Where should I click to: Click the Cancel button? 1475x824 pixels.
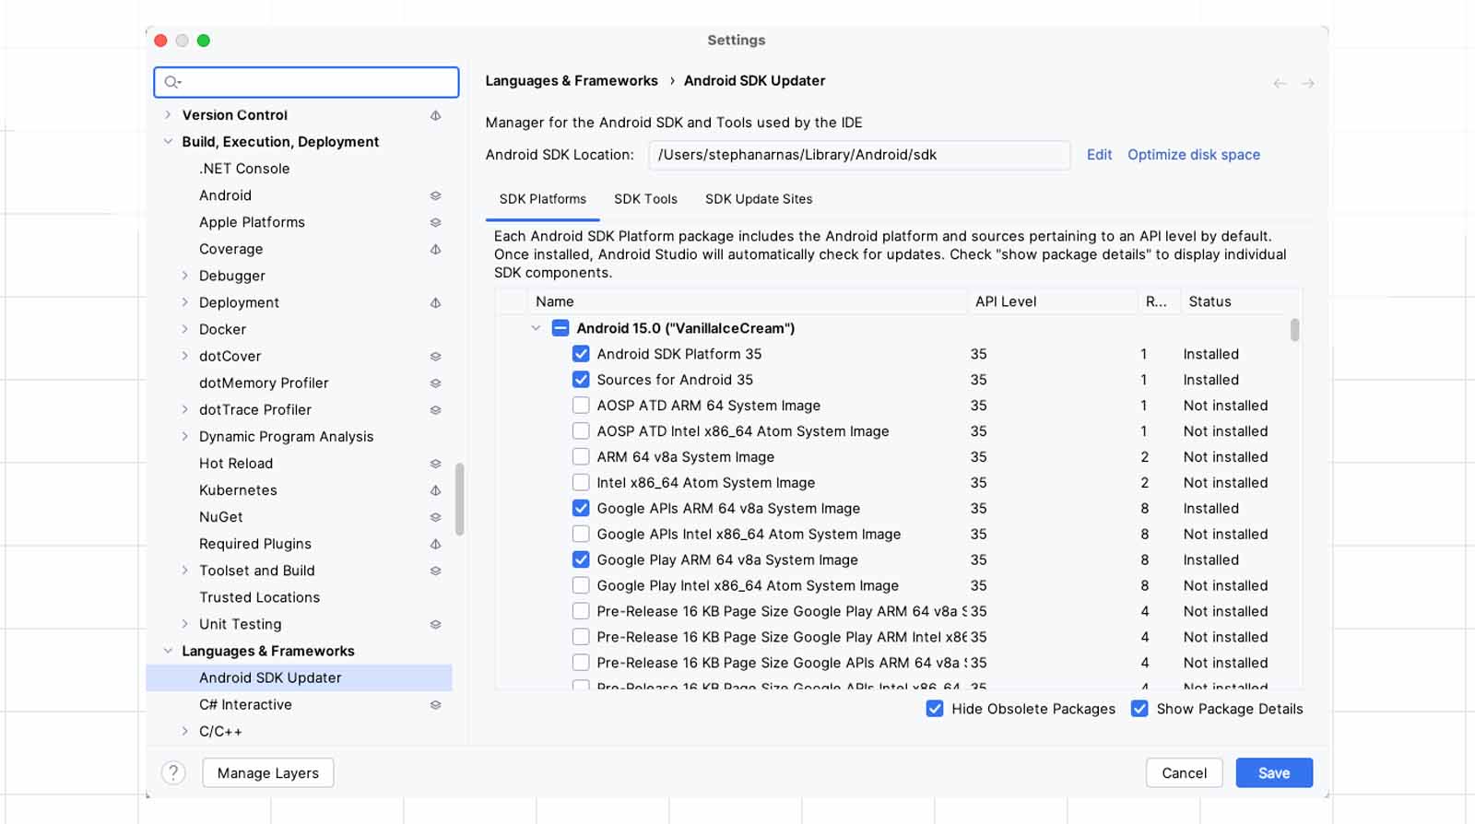[1184, 772]
